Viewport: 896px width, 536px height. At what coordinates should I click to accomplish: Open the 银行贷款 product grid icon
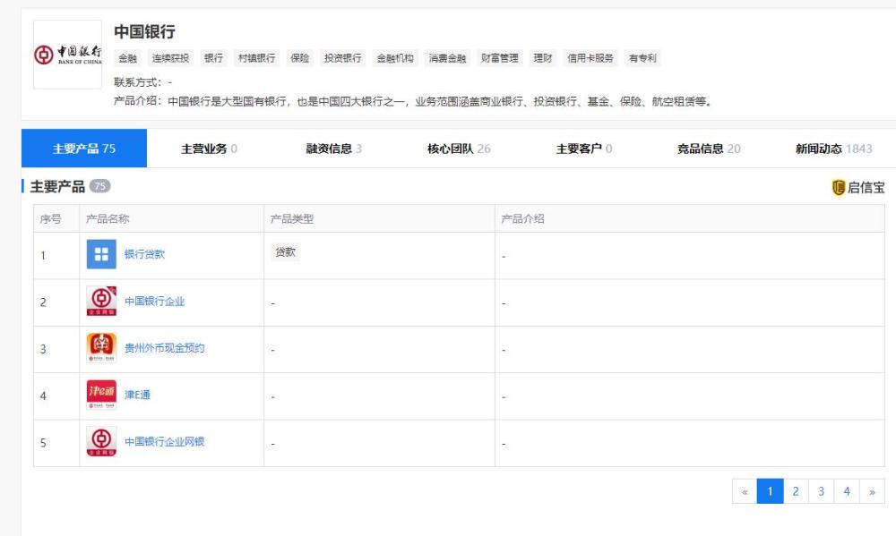coord(101,254)
